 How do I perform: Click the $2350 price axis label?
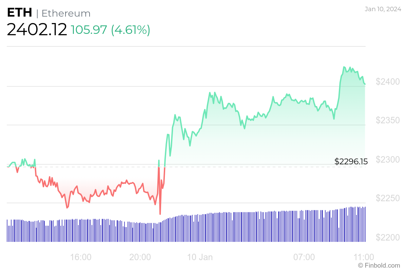pyautogui.click(x=387, y=121)
